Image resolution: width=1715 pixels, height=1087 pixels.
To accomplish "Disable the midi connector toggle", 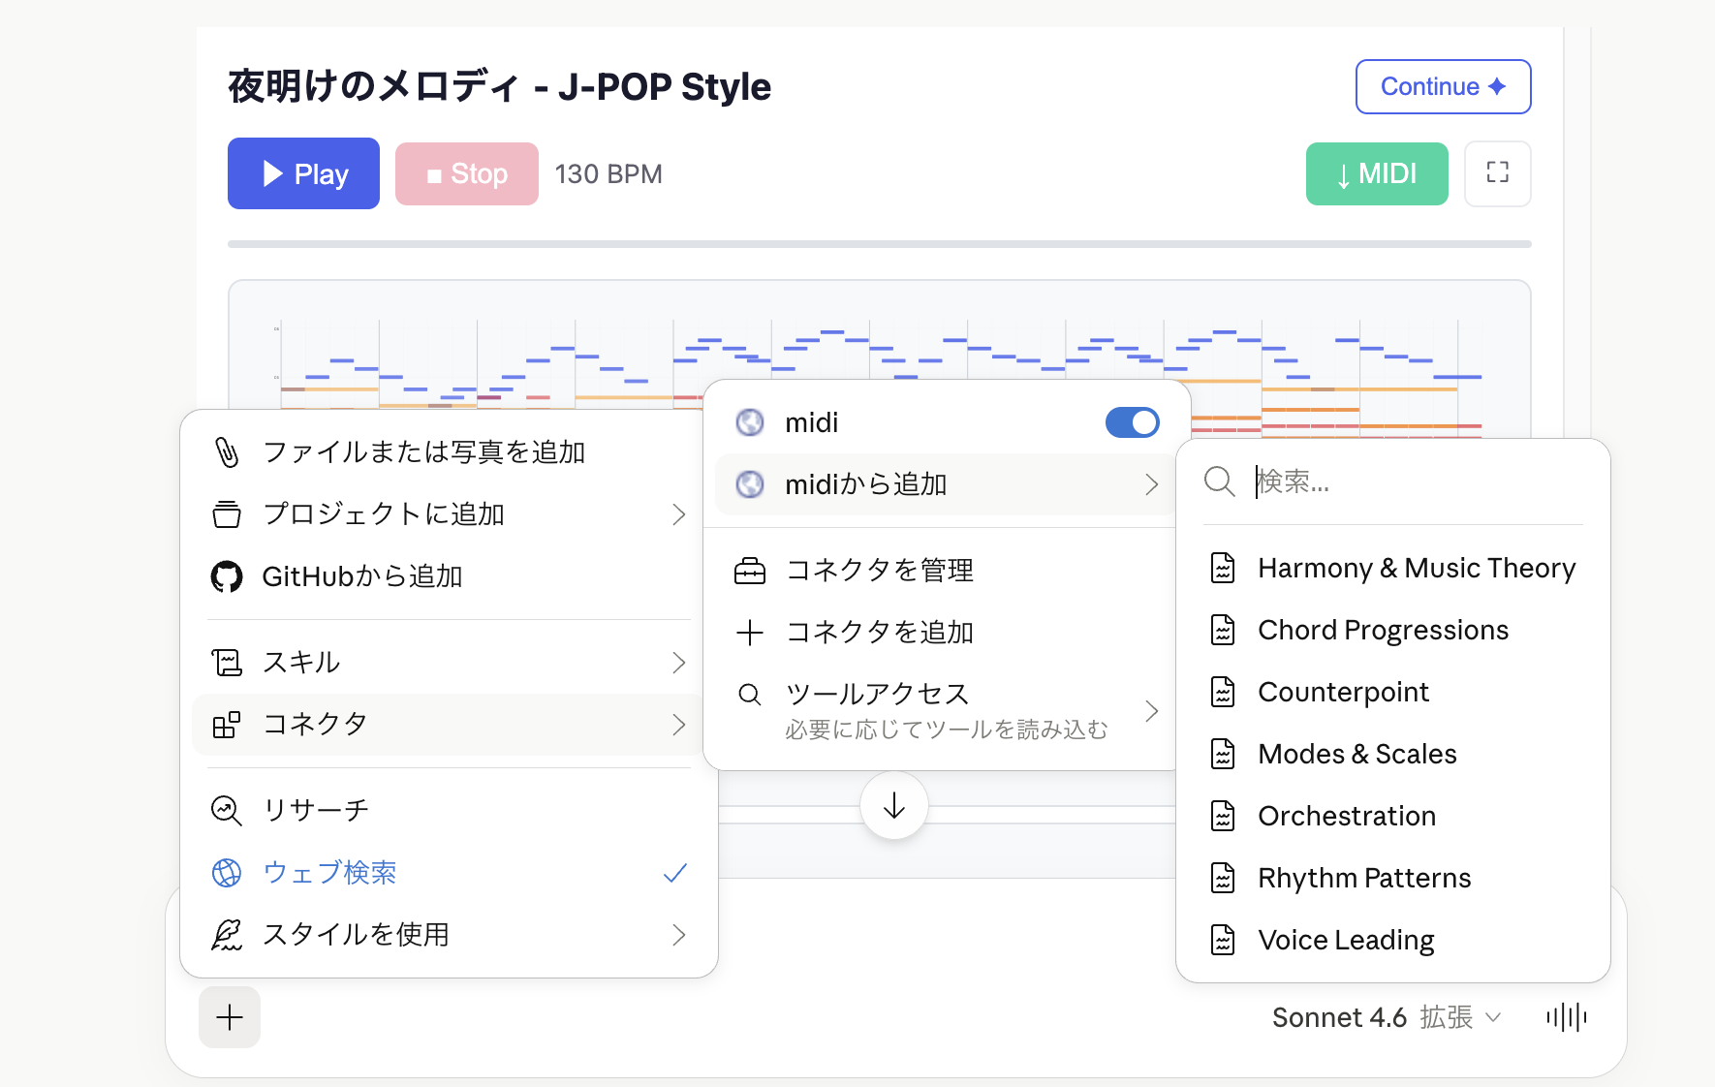I will tap(1132, 422).
